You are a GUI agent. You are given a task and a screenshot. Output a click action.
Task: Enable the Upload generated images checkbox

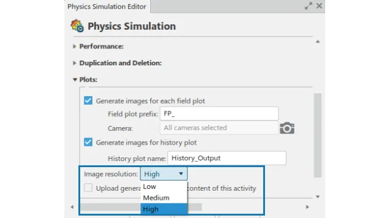point(88,188)
